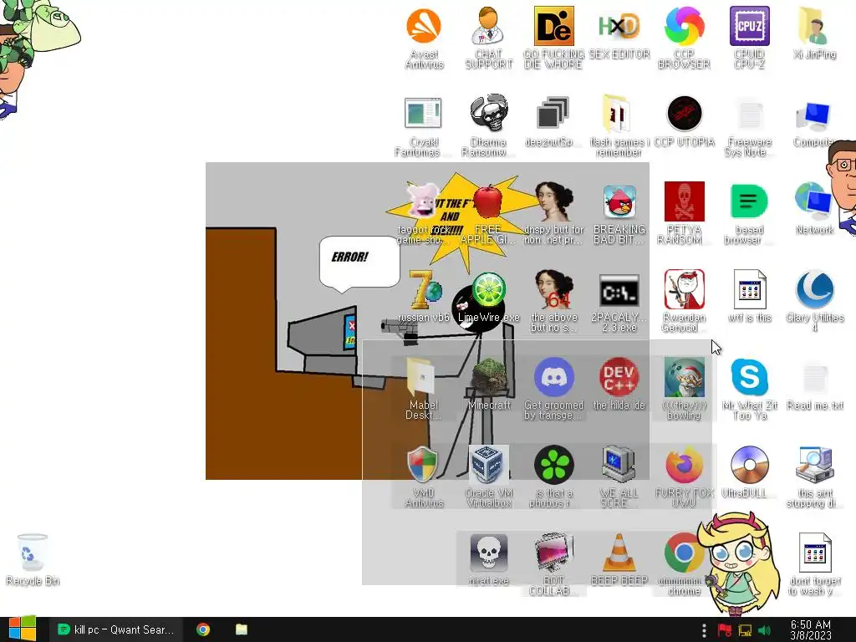This screenshot has height=642, width=856.
Task: Open the 6:50 AM clock and date
Action: click(x=811, y=630)
